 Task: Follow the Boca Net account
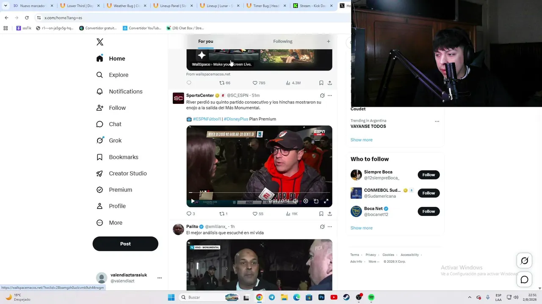429,211
